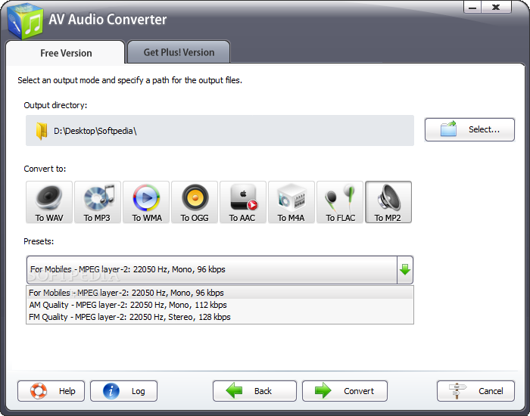Choose the To OGG format icon
Image resolution: width=530 pixels, height=416 pixels.
[195, 202]
